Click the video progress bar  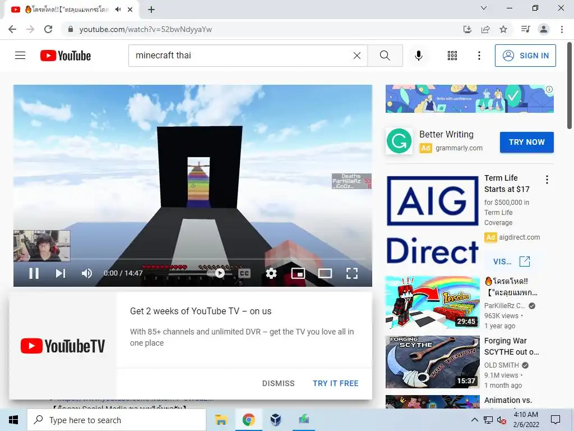pos(193,259)
